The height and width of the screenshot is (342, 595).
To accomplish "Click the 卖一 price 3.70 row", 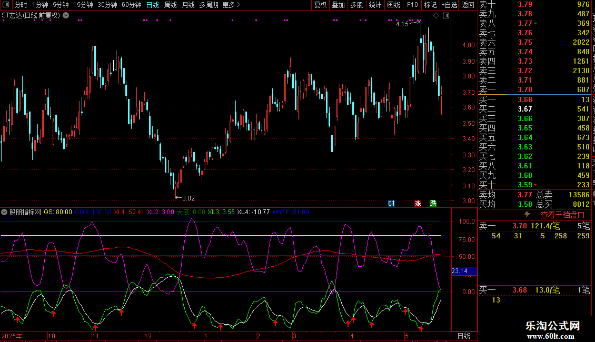I will pos(534,90).
